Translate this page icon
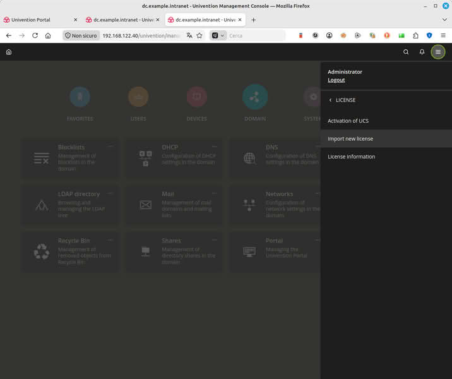The width and height of the screenshot is (452, 379). pos(189,35)
